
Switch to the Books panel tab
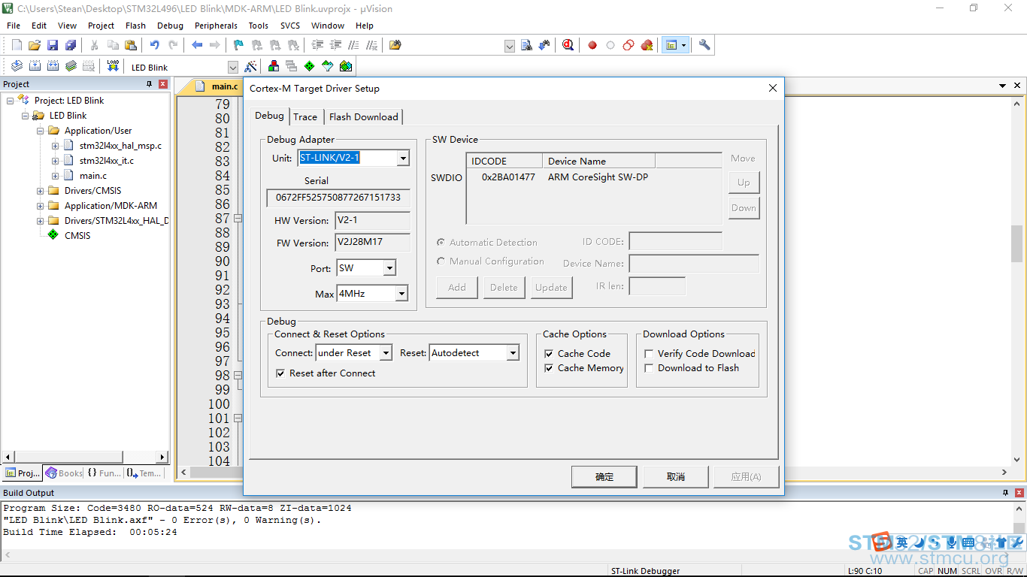pos(63,473)
